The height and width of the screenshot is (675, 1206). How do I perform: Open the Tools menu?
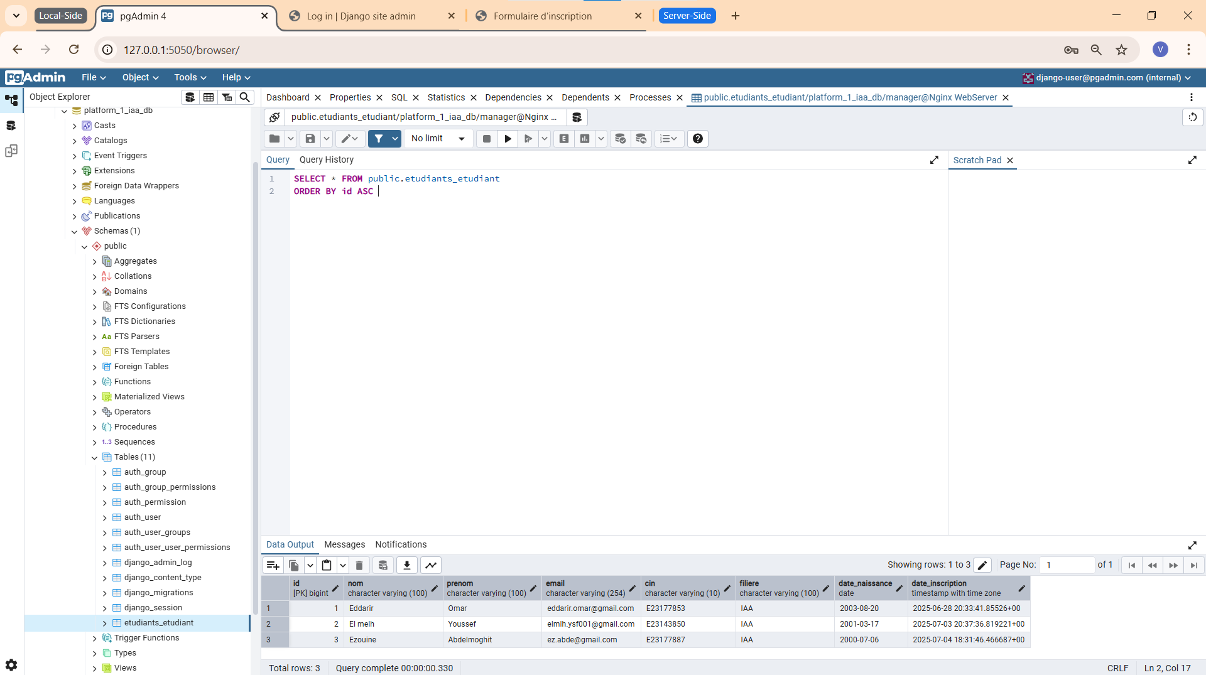[190, 77]
